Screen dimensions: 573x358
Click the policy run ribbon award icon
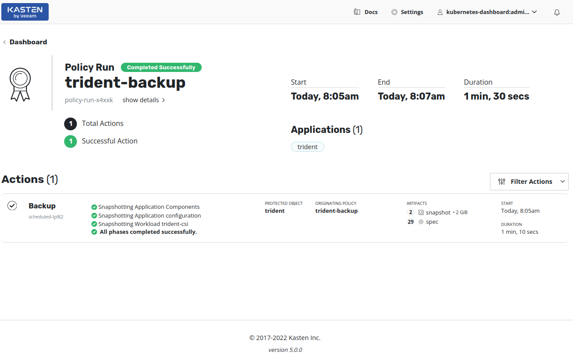point(20,85)
